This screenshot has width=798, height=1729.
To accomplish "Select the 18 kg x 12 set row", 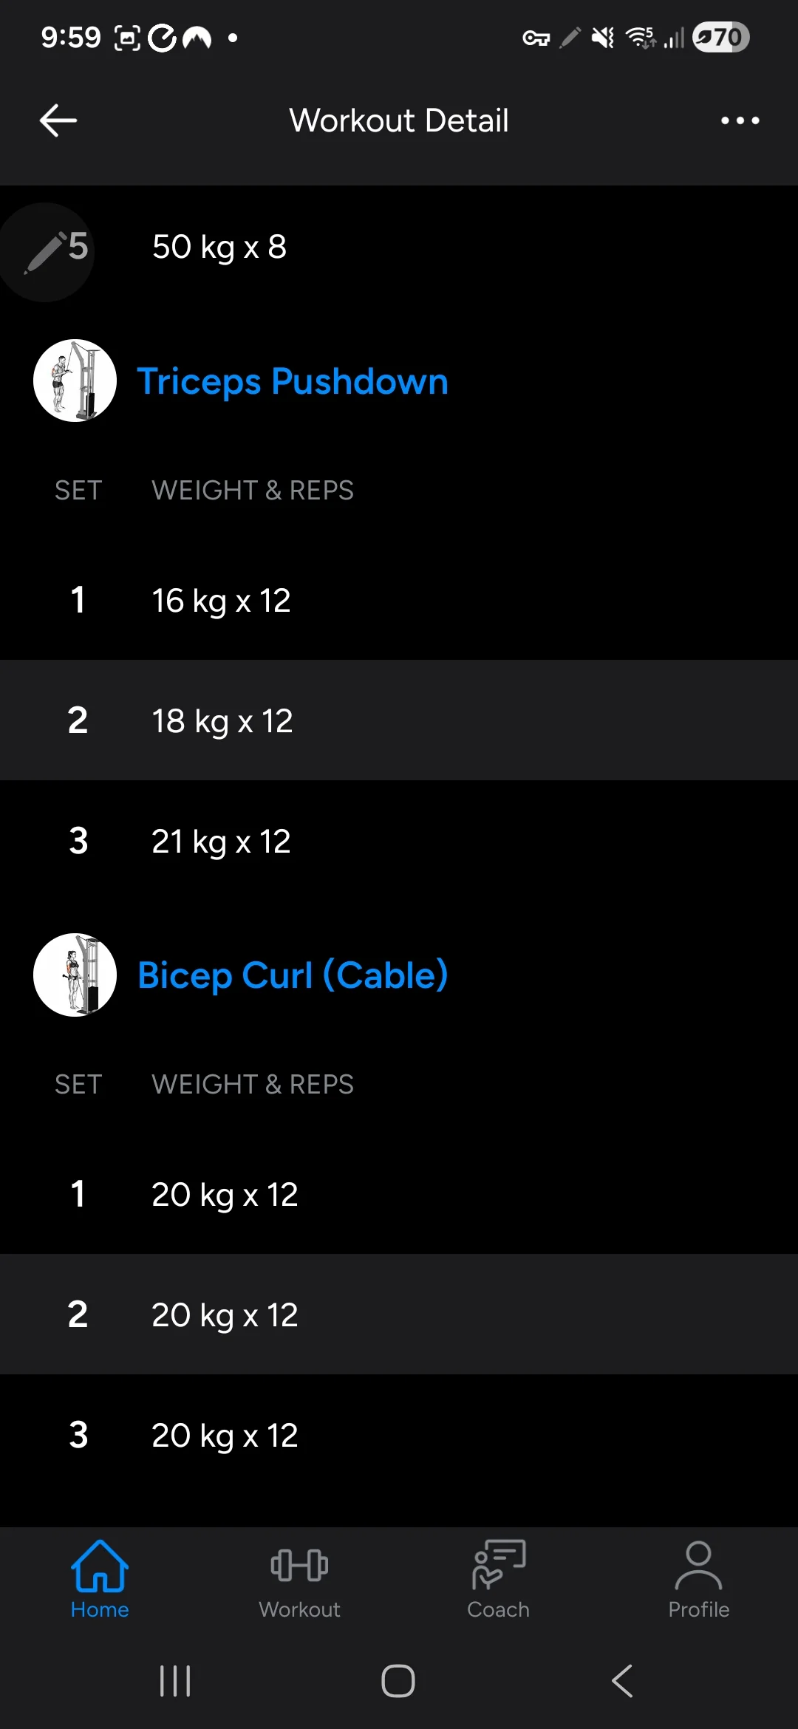I will coord(399,720).
